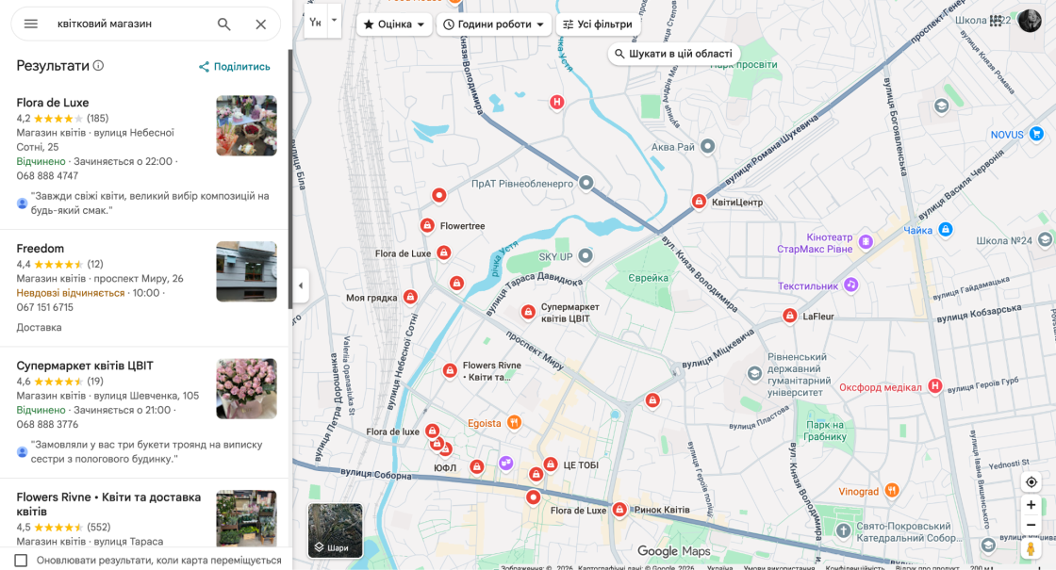Open 'Усі фільтри' all filters
The image size is (1056, 570).
pyautogui.click(x=598, y=24)
